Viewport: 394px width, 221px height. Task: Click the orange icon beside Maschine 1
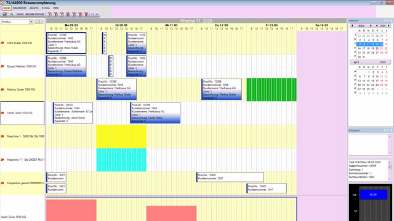tap(2, 136)
